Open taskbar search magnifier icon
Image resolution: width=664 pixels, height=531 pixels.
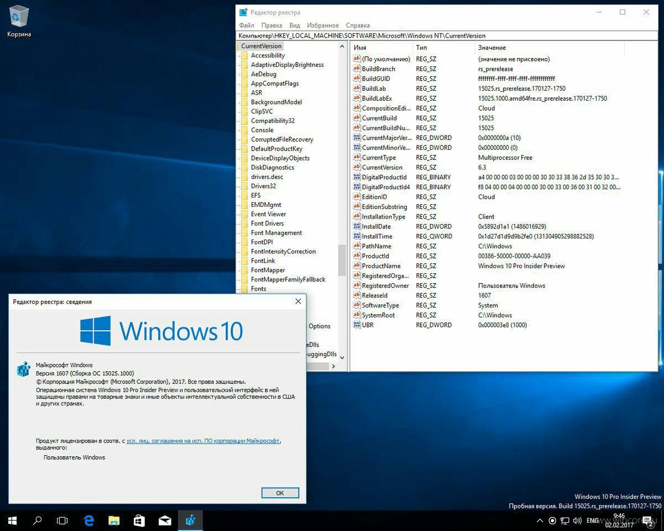(38, 520)
